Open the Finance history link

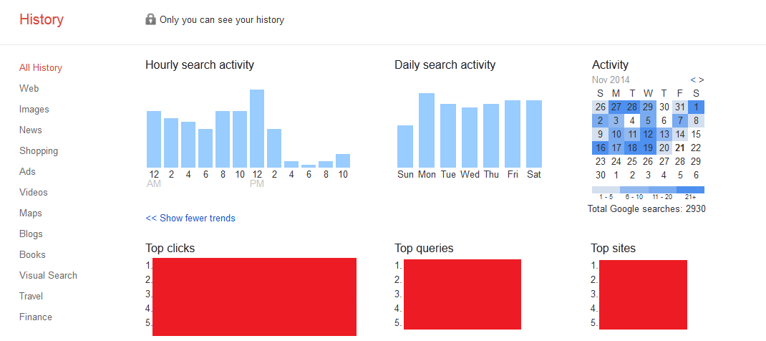coord(36,317)
